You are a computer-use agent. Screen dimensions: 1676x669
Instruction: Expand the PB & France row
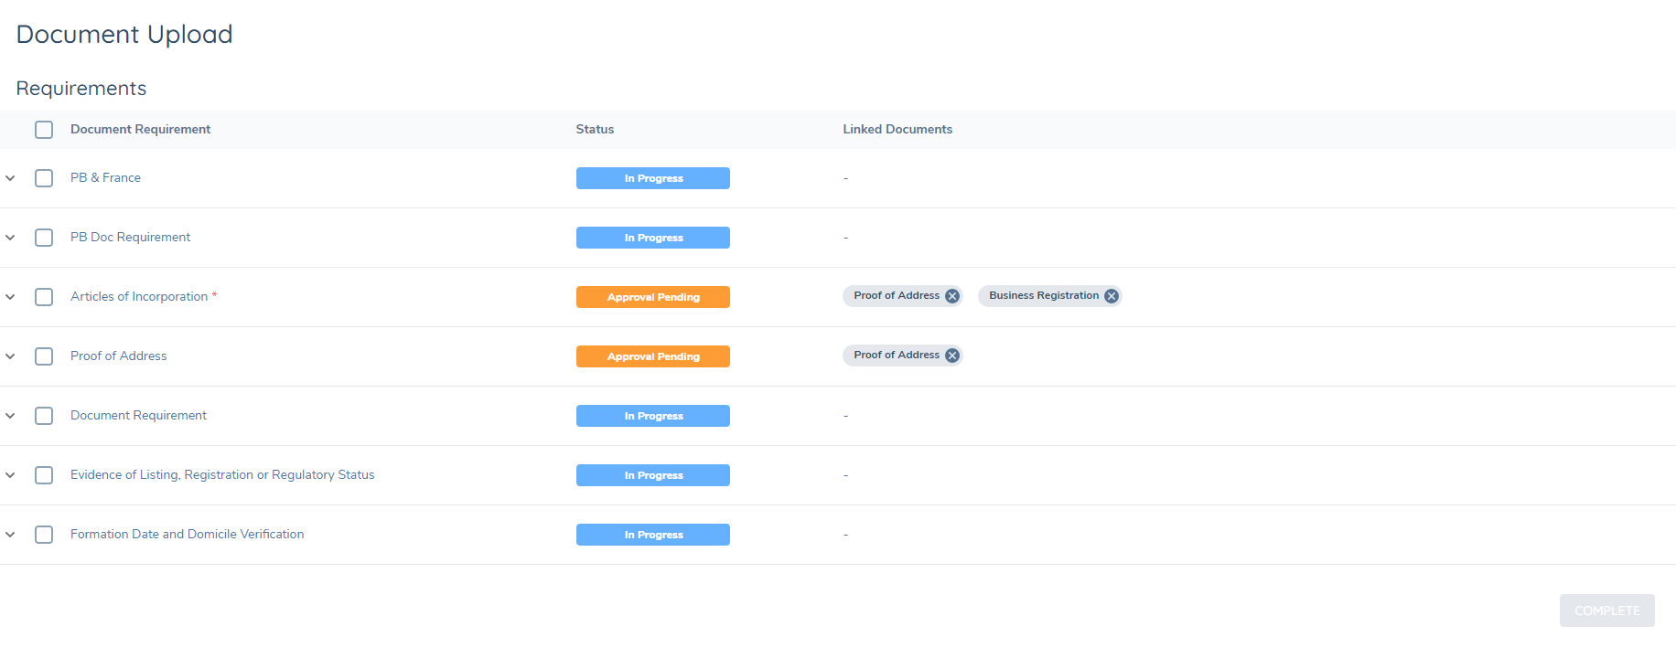tap(10, 178)
